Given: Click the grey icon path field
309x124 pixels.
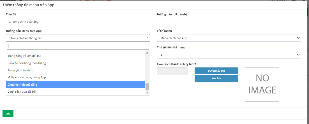Looking at the screenshot, I should (172, 71).
